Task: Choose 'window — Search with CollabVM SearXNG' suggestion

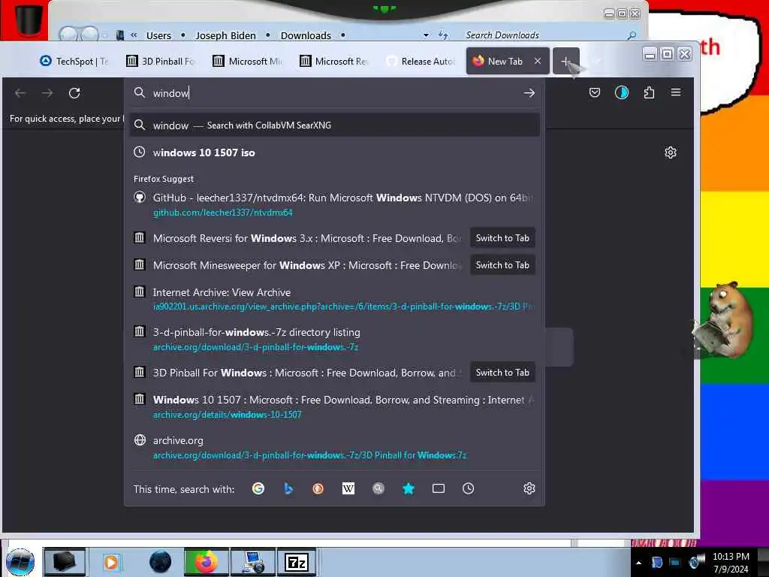Action: point(334,125)
